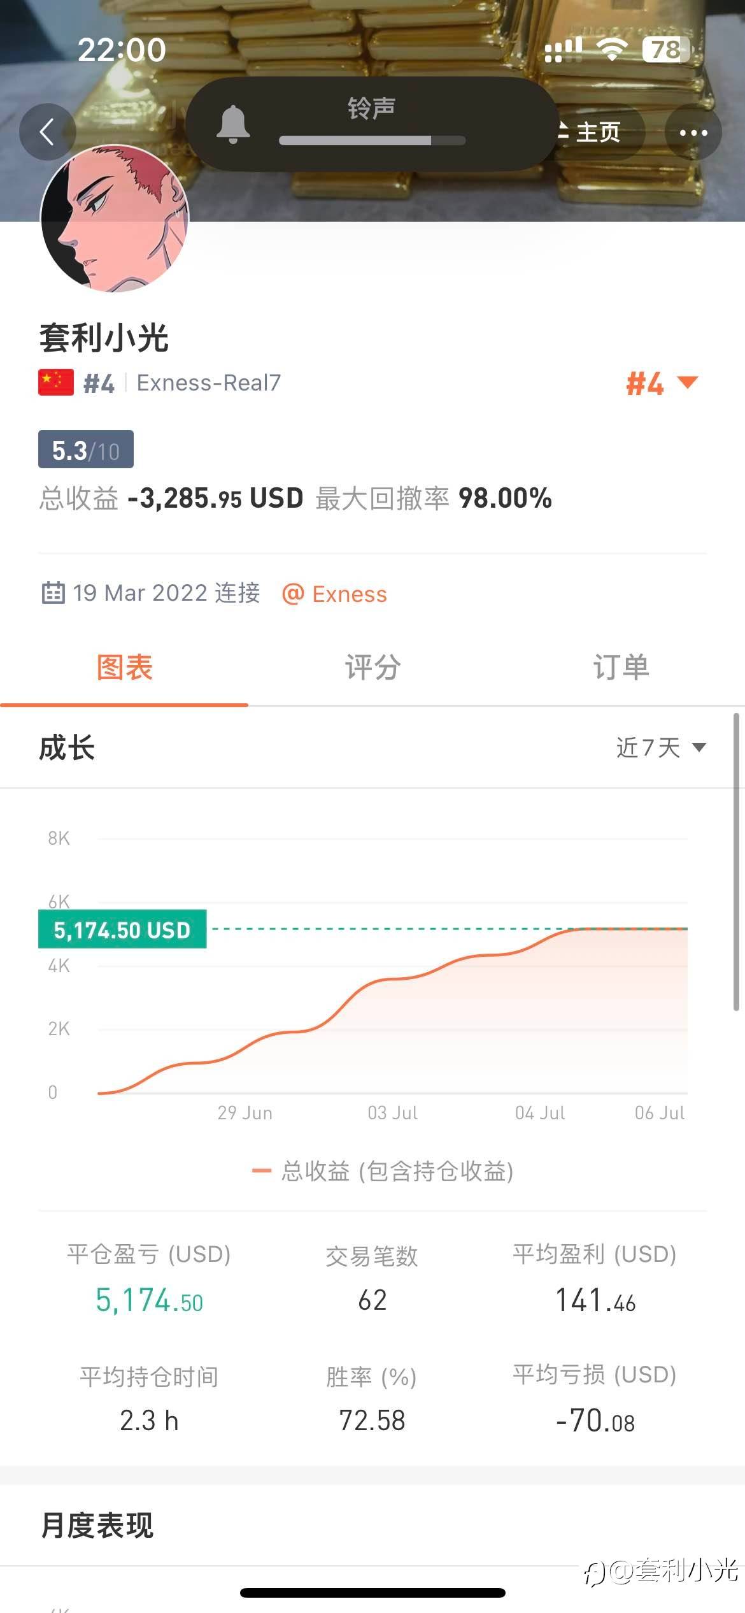The width and height of the screenshot is (745, 1613).
Task: Tap the 总收益 chart legend entry
Action: pyautogui.click(x=384, y=1171)
